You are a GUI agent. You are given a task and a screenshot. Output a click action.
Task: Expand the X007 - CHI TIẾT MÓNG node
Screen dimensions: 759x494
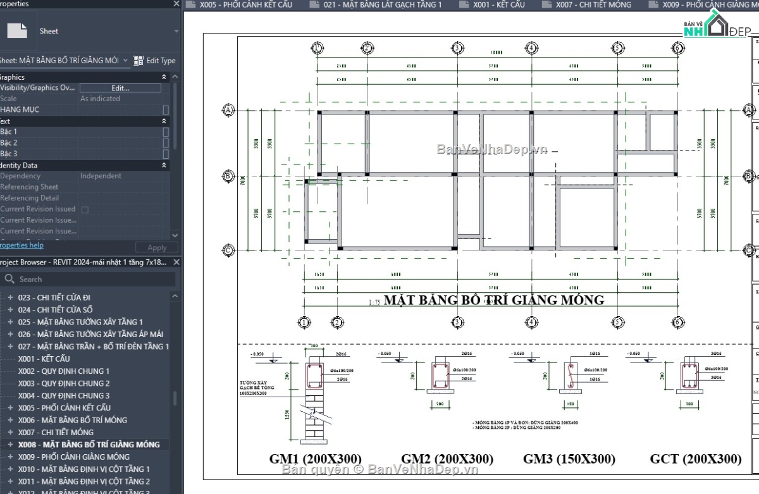(11, 432)
